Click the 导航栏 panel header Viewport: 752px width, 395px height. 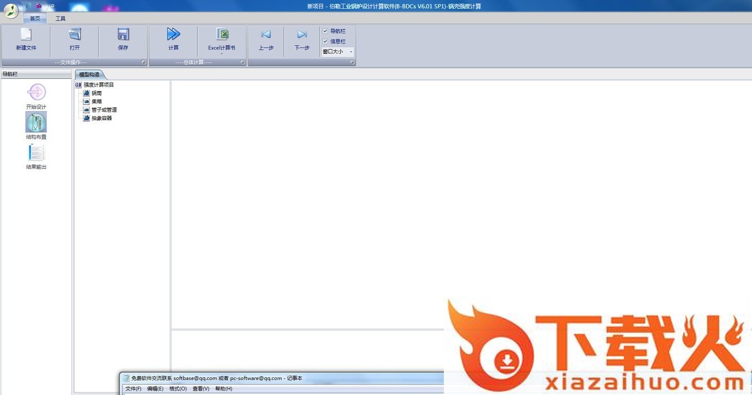point(36,74)
